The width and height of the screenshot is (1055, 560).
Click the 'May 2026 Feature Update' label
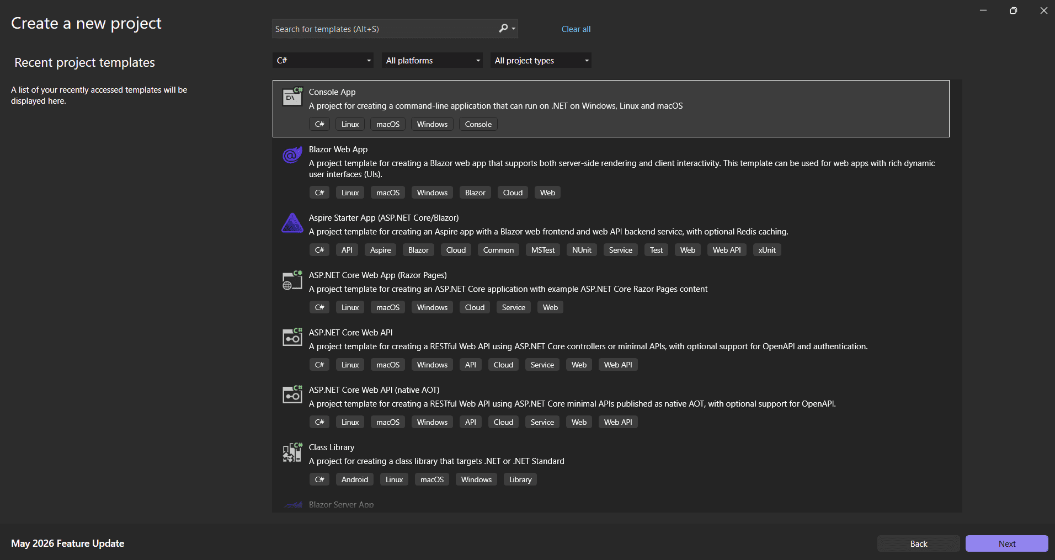click(x=67, y=543)
